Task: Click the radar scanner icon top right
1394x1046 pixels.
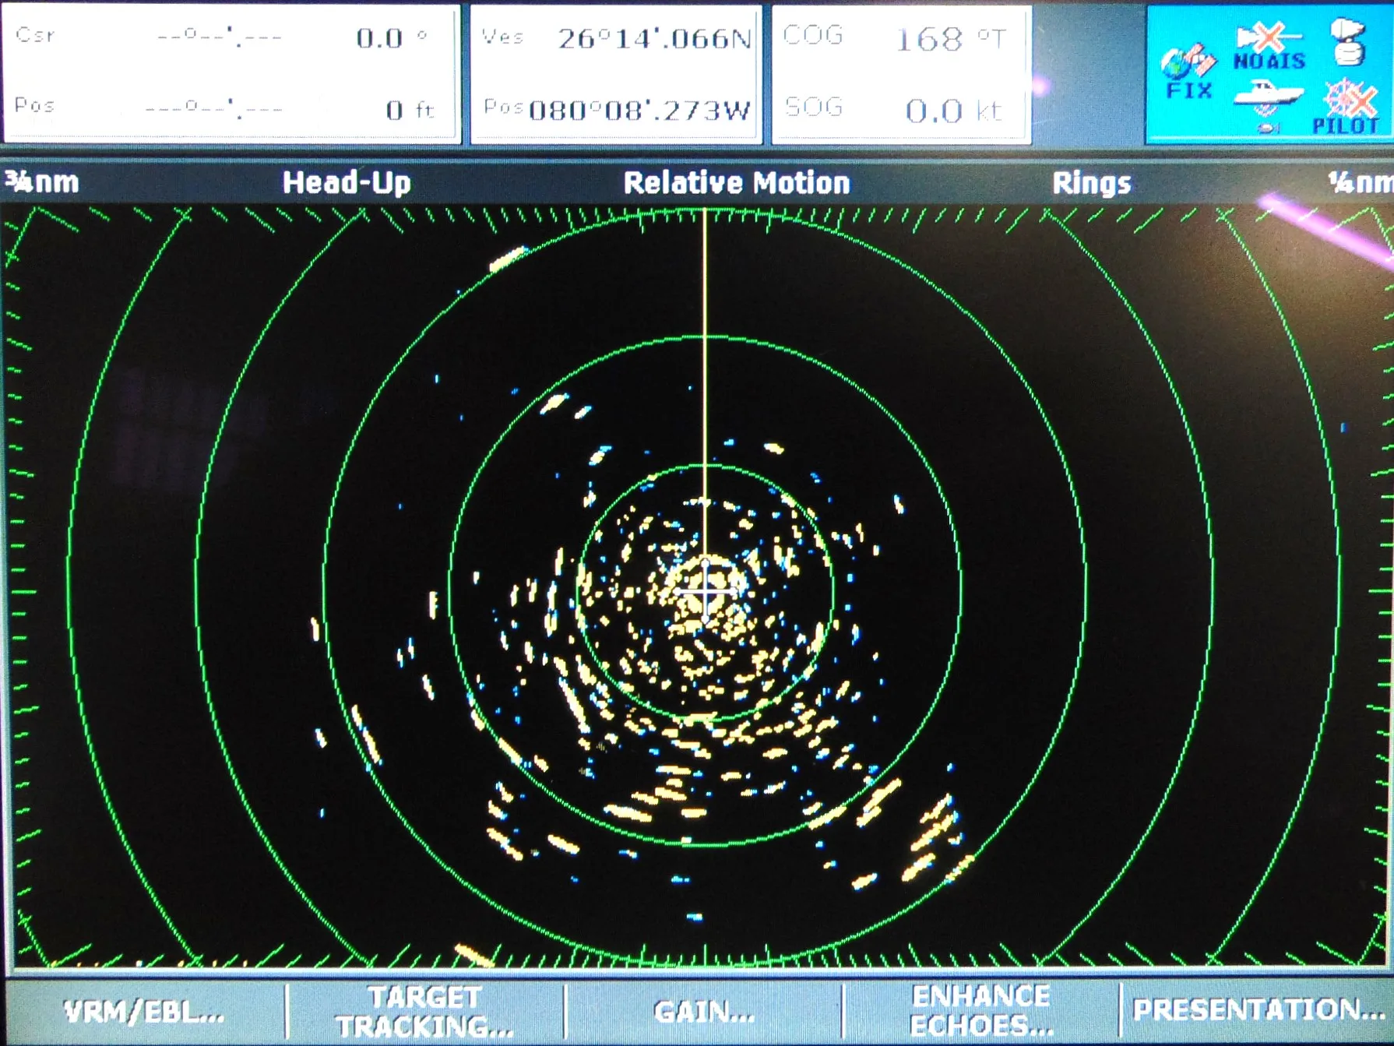Action: click(x=1350, y=41)
